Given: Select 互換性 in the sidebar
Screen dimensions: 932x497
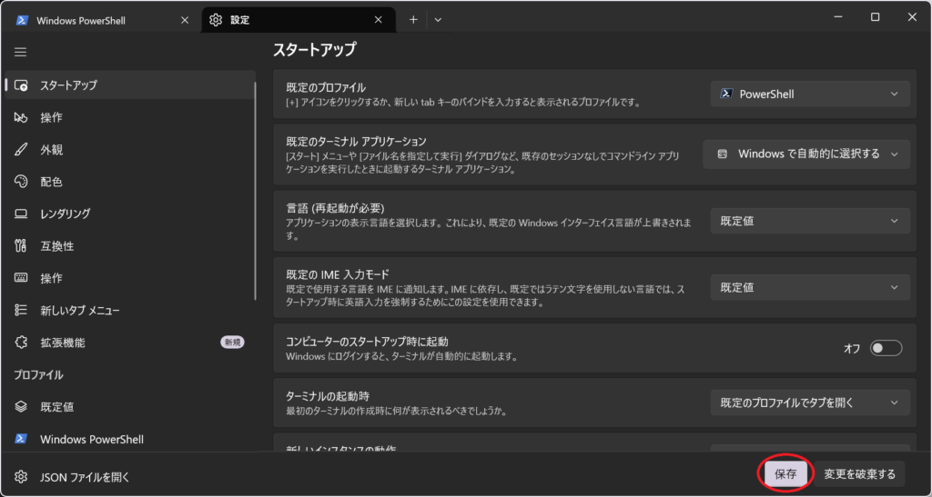Looking at the screenshot, I should (x=129, y=245).
